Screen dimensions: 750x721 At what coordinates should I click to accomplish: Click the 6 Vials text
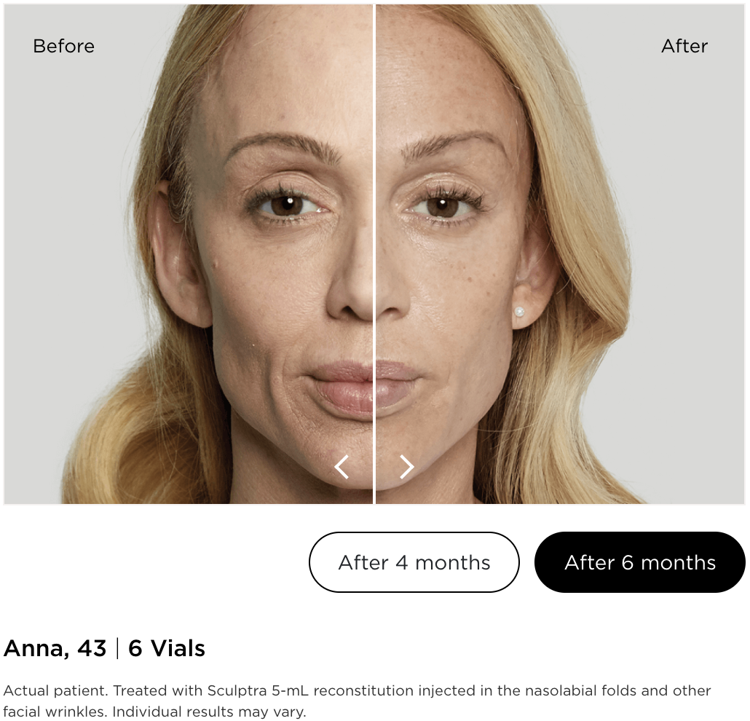pos(167,649)
